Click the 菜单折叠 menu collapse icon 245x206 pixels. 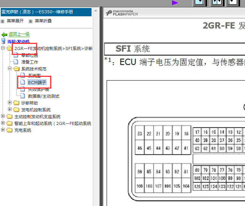[31, 21]
